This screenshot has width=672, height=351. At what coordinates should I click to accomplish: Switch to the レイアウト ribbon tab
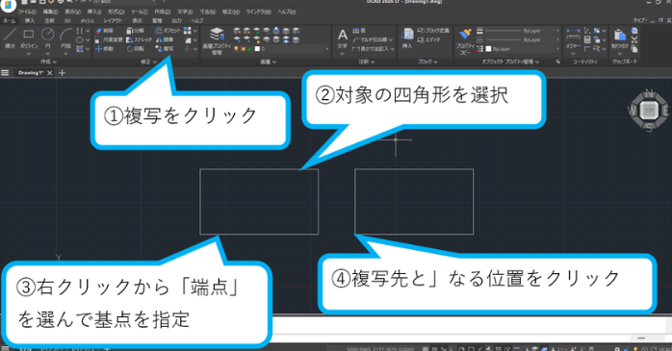pyautogui.click(x=113, y=20)
